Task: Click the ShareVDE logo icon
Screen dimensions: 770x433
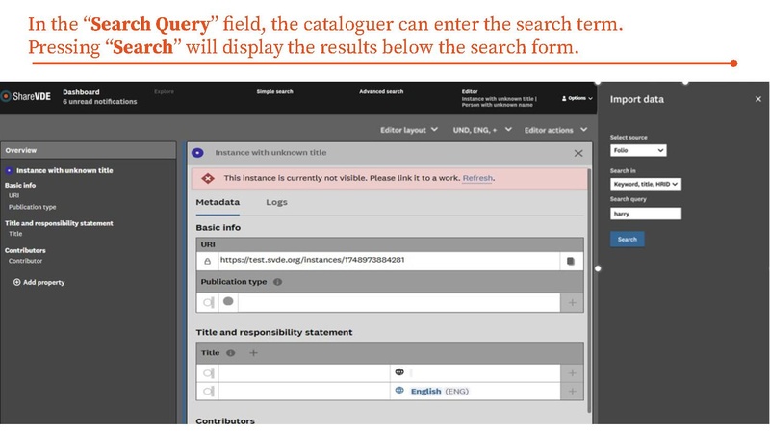Action: click(x=6, y=96)
